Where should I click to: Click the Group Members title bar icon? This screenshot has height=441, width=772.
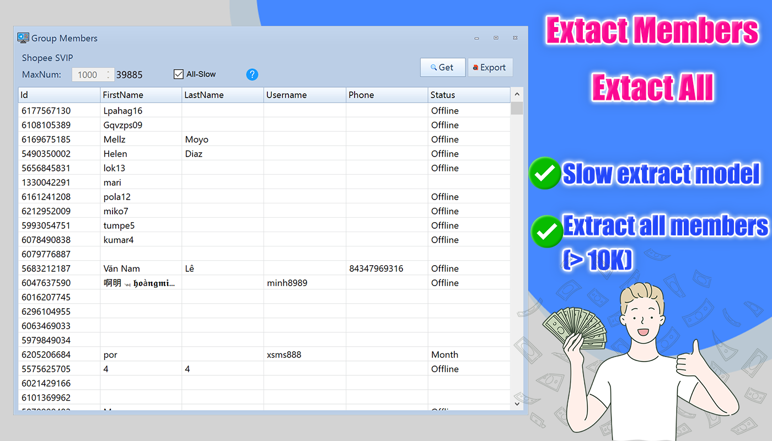point(23,37)
